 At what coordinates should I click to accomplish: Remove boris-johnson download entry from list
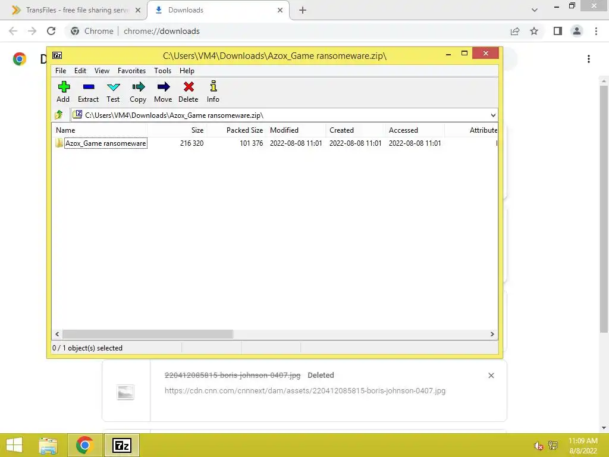[x=491, y=375]
